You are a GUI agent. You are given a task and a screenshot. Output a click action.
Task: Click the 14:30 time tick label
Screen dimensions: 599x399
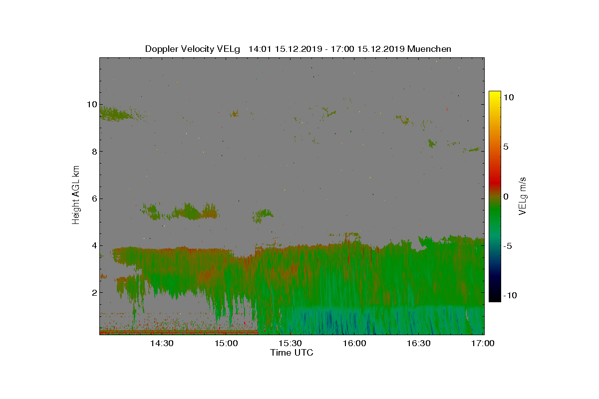(x=162, y=343)
